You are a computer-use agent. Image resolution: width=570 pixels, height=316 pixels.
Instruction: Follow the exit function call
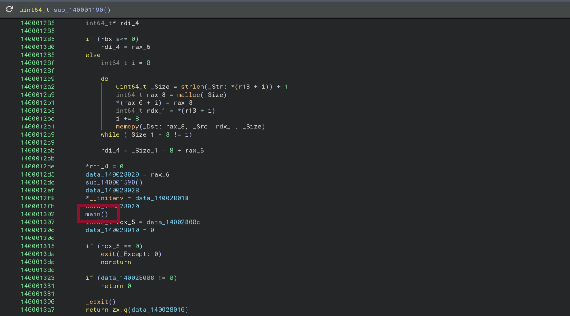(108, 254)
